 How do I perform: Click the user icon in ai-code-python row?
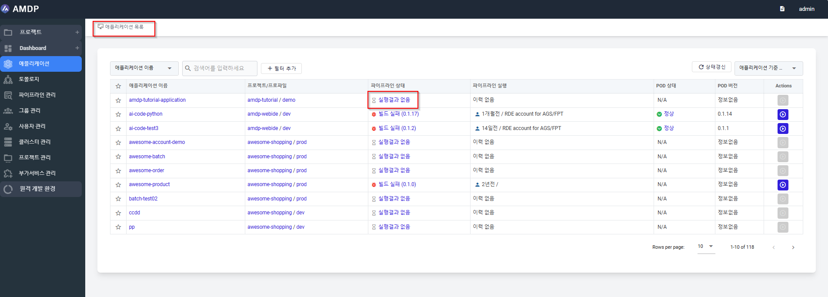477,114
